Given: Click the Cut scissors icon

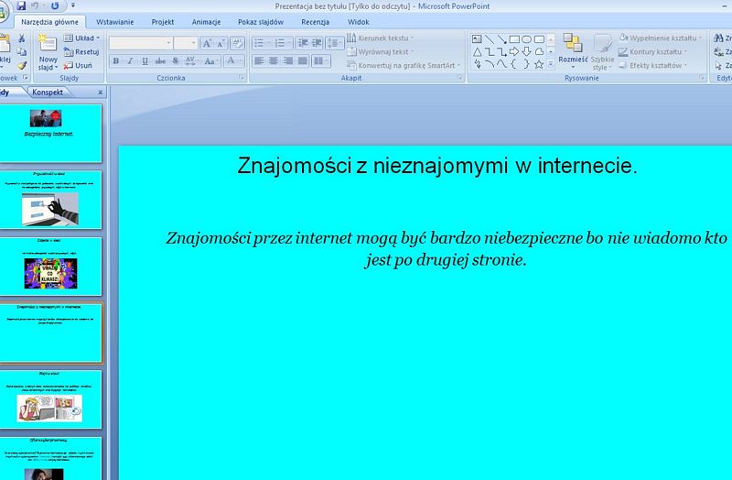Looking at the screenshot, I should 21,38.
